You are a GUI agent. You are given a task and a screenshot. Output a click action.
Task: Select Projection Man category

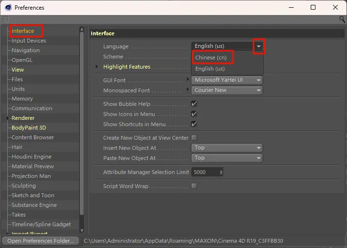pos(31,176)
